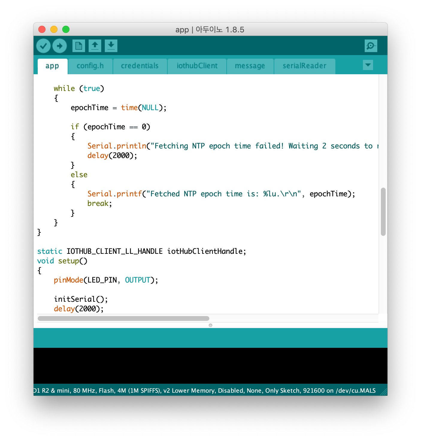421x440 pixels.
Task: Create a new sketch with New icon
Action: pos(79,46)
